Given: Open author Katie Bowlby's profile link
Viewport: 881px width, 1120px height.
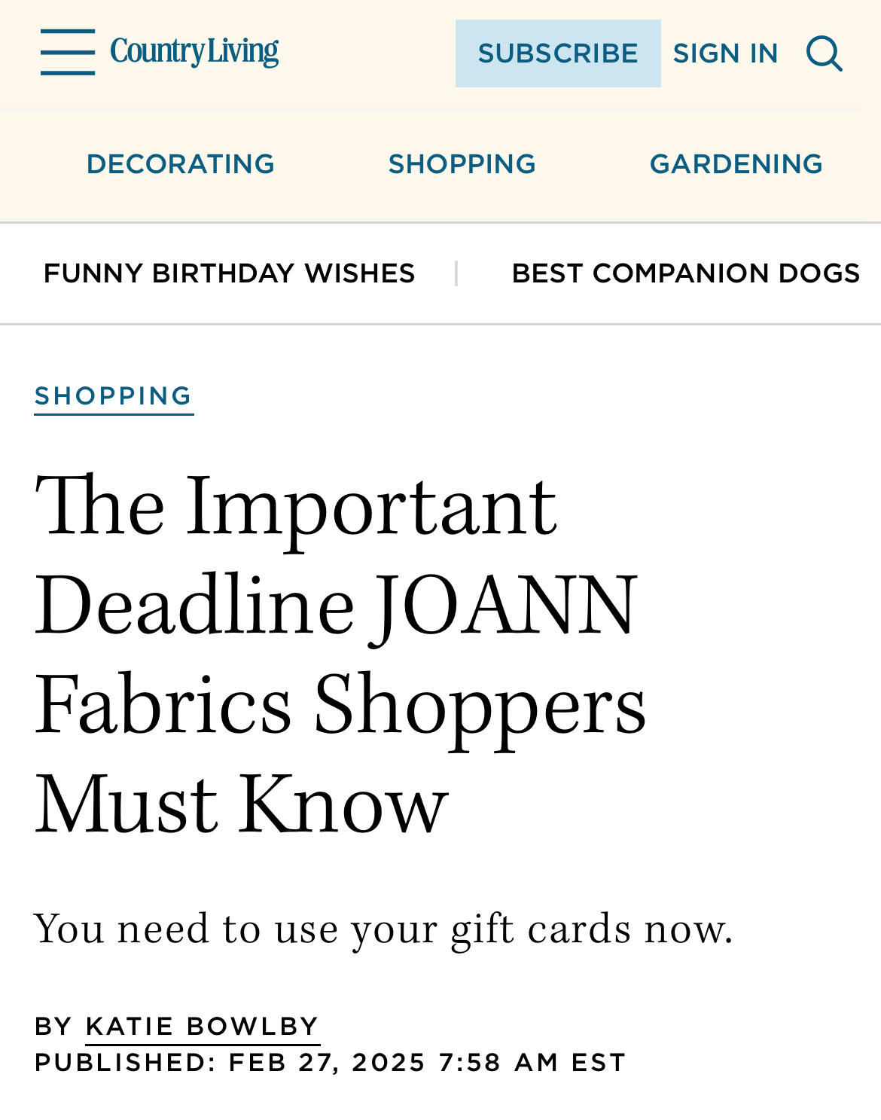Looking at the screenshot, I should (x=203, y=1026).
